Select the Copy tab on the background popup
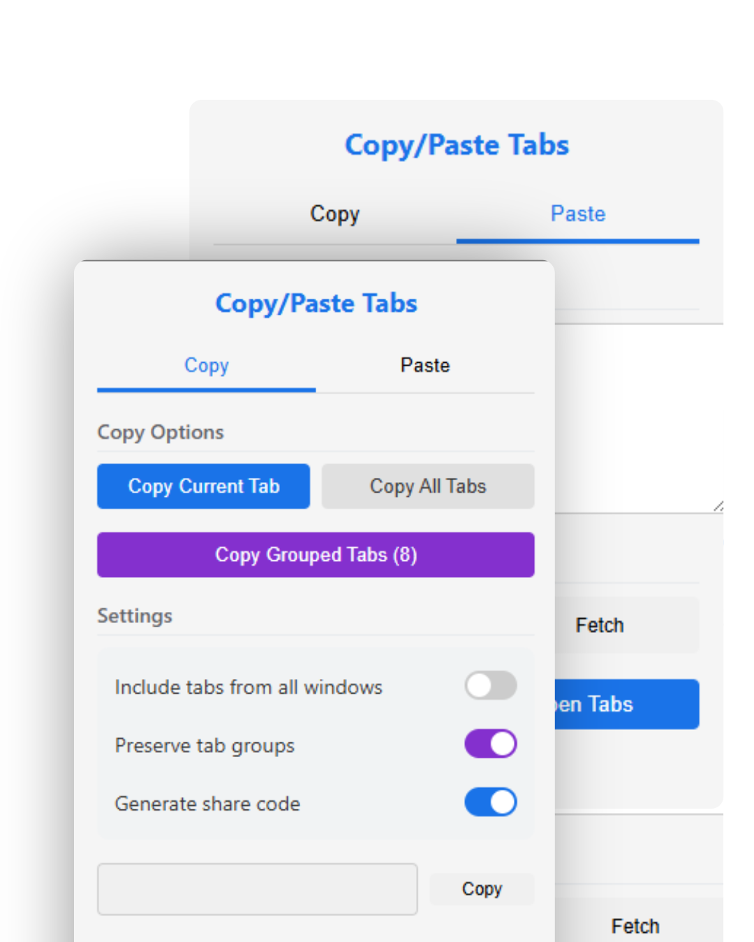754x942 pixels. [335, 214]
